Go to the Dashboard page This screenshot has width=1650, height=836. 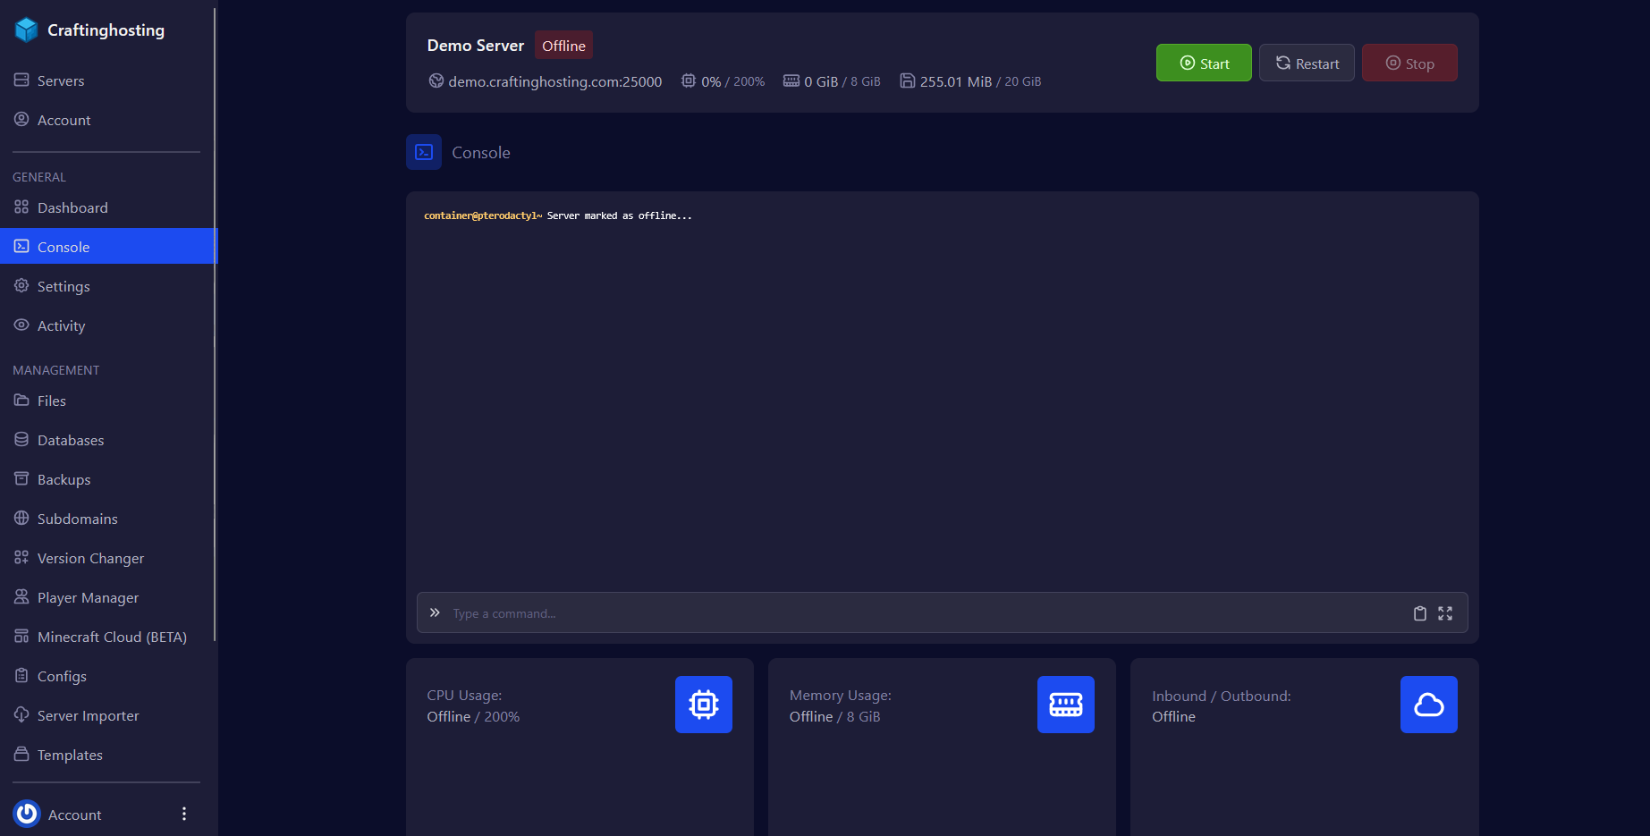(107, 207)
